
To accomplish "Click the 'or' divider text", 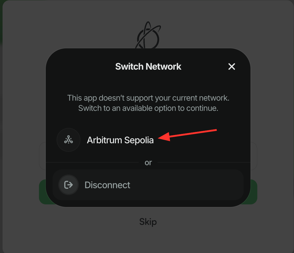I will 148,163.
